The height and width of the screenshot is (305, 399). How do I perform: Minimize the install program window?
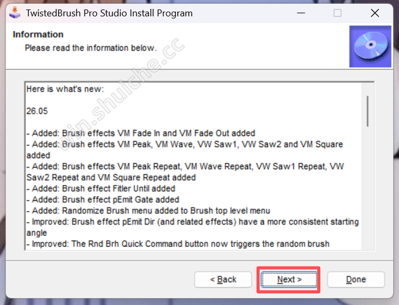[300, 13]
